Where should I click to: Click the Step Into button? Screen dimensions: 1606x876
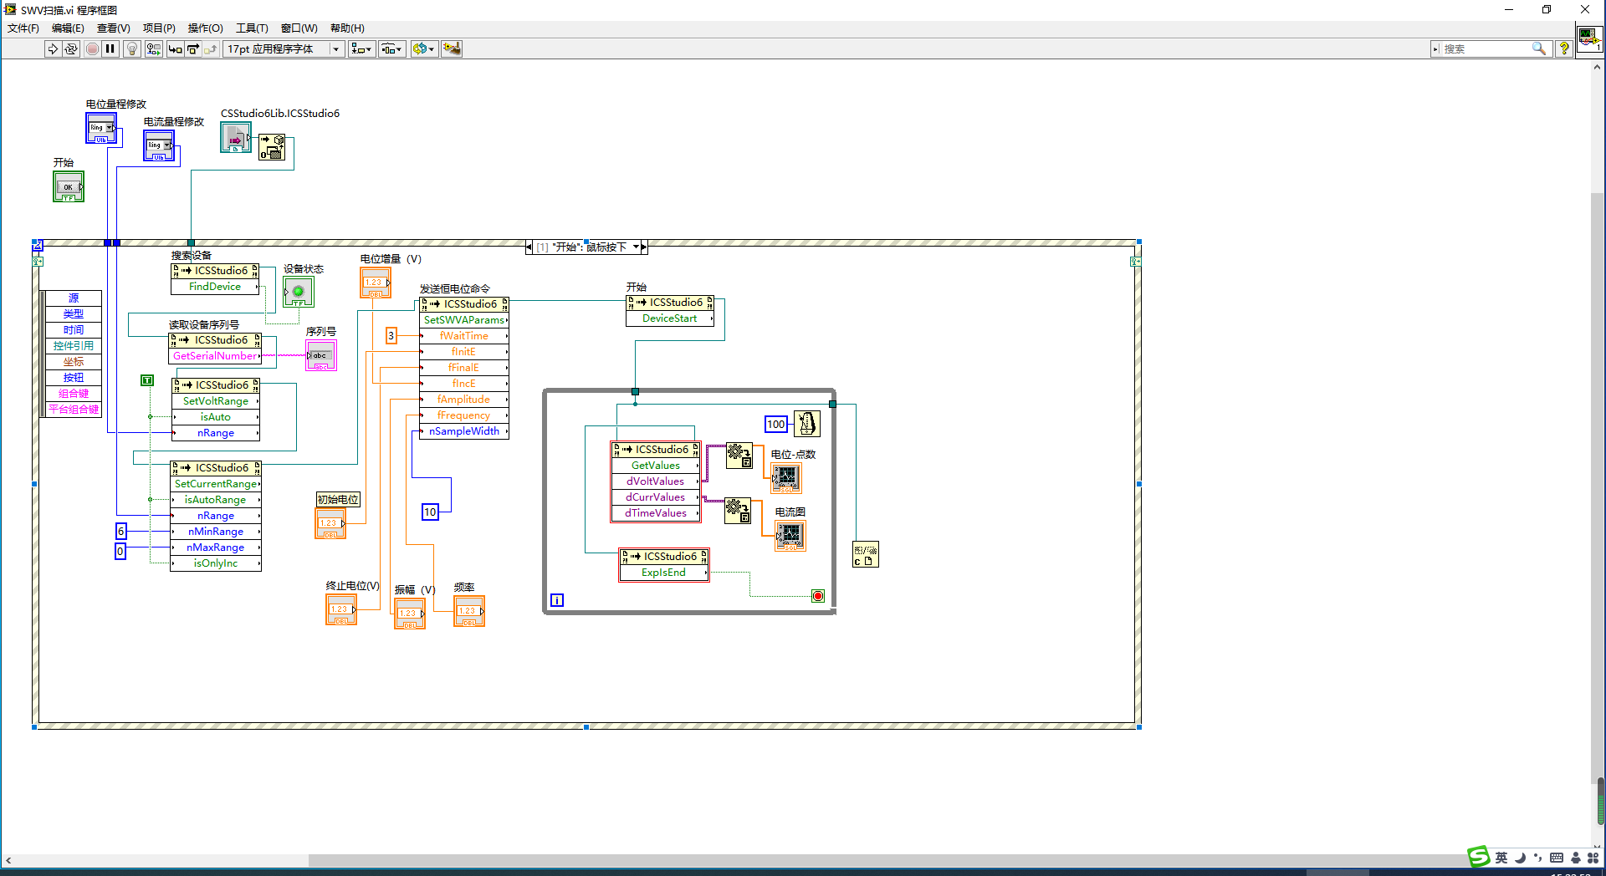175,49
